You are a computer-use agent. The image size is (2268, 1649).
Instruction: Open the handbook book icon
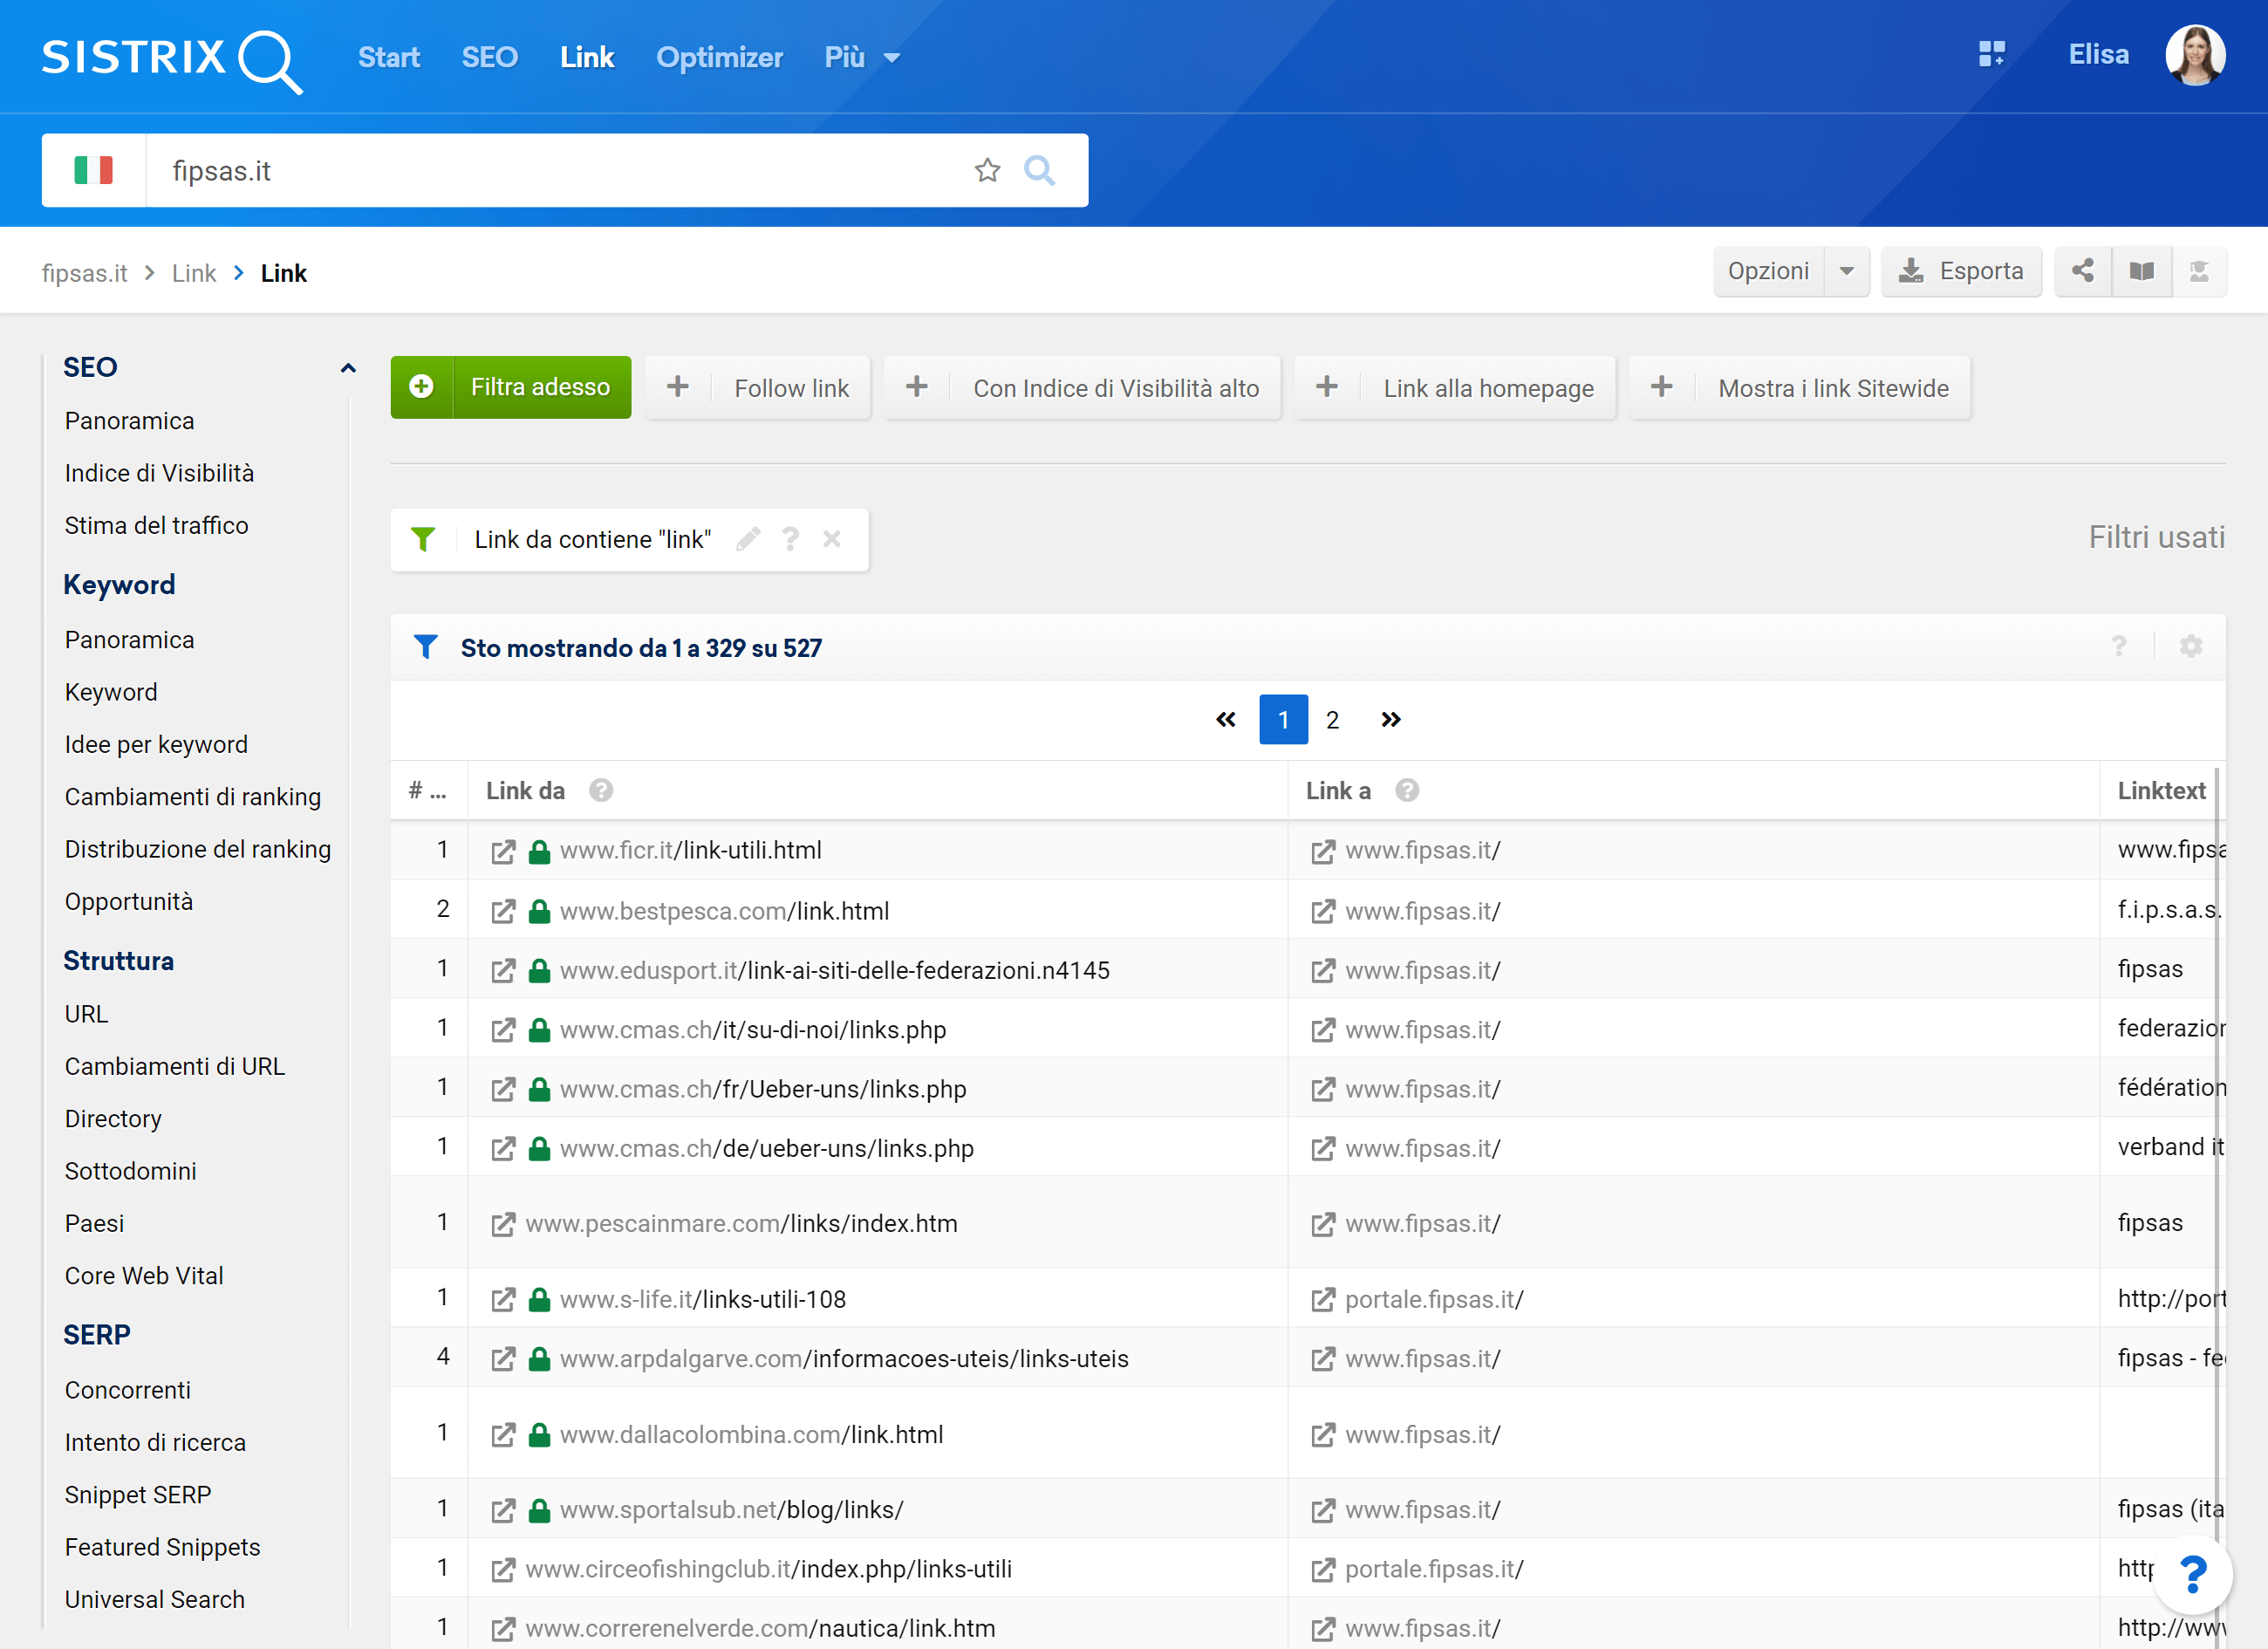coord(2141,271)
